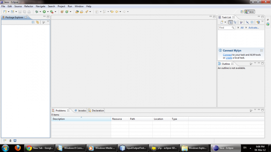Click the Back navigation arrow in toolbar
271x152 pixels.
click(116, 12)
